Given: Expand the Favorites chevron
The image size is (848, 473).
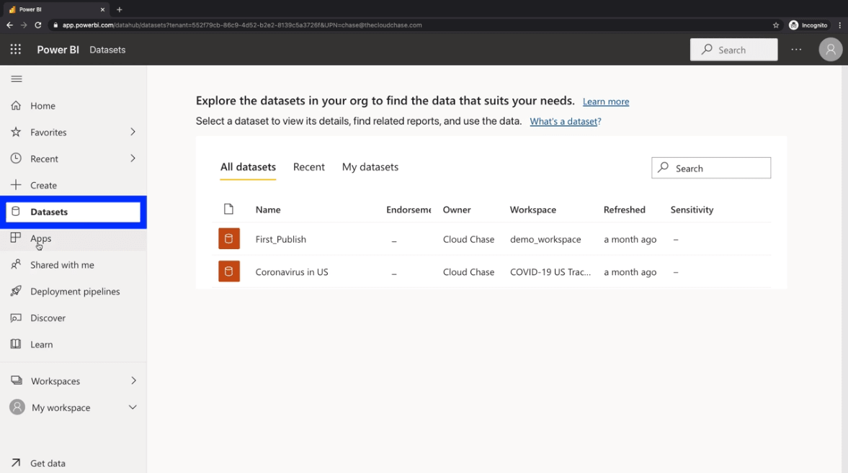Looking at the screenshot, I should tap(133, 132).
